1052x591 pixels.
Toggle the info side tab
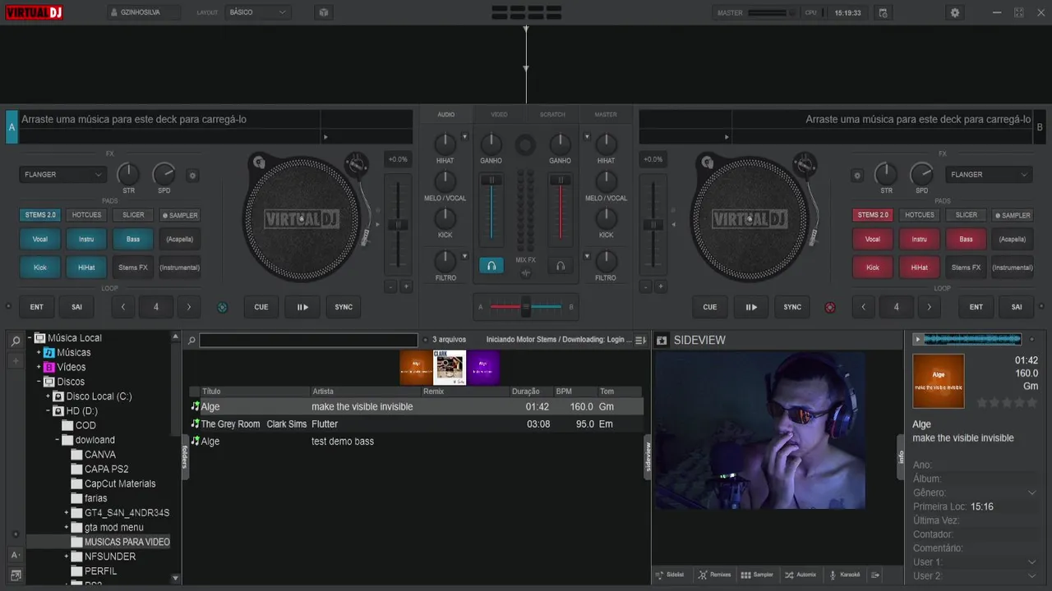[x=901, y=456]
